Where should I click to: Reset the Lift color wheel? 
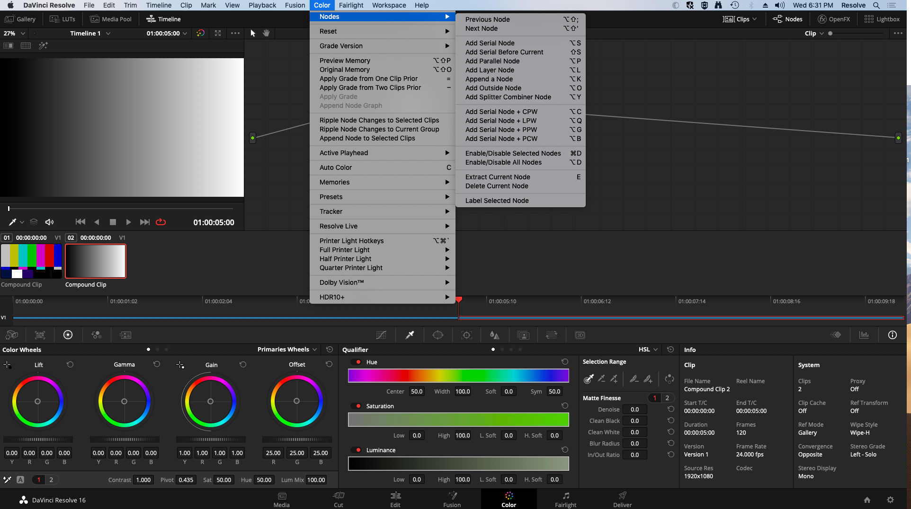[x=70, y=365]
